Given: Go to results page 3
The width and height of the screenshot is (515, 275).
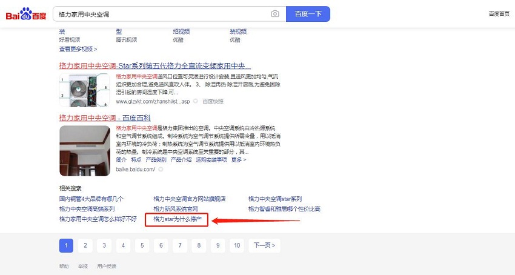Looking at the screenshot, I should click(104, 245).
